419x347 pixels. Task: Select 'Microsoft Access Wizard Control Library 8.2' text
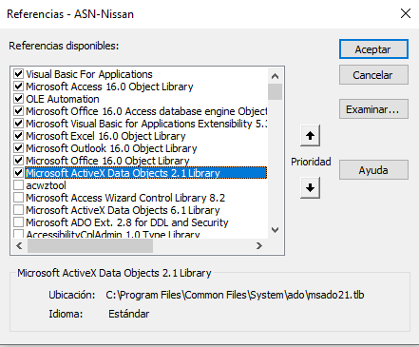(x=125, y=198)
